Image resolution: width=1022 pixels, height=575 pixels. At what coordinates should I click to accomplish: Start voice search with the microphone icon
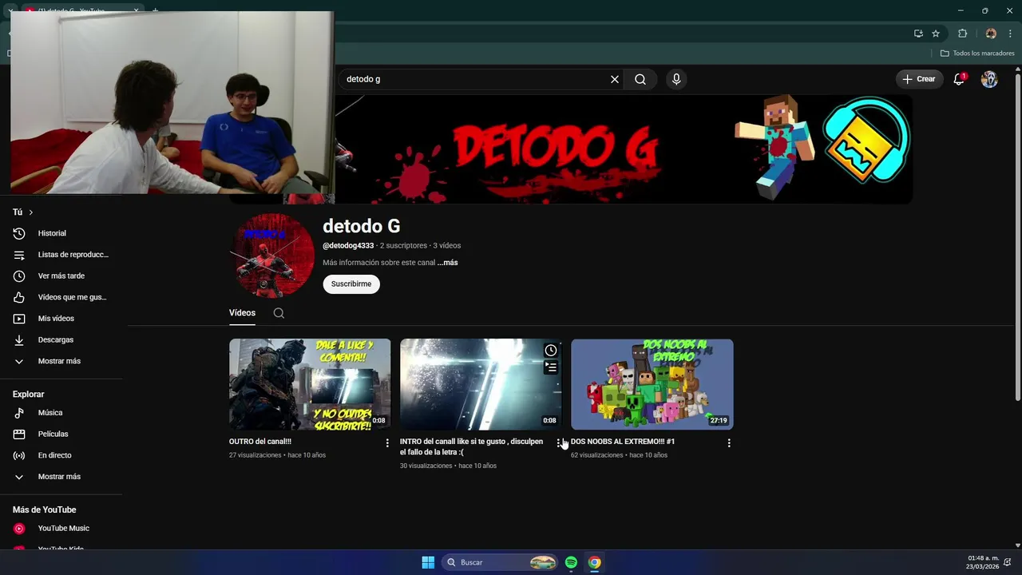[676, 79]
